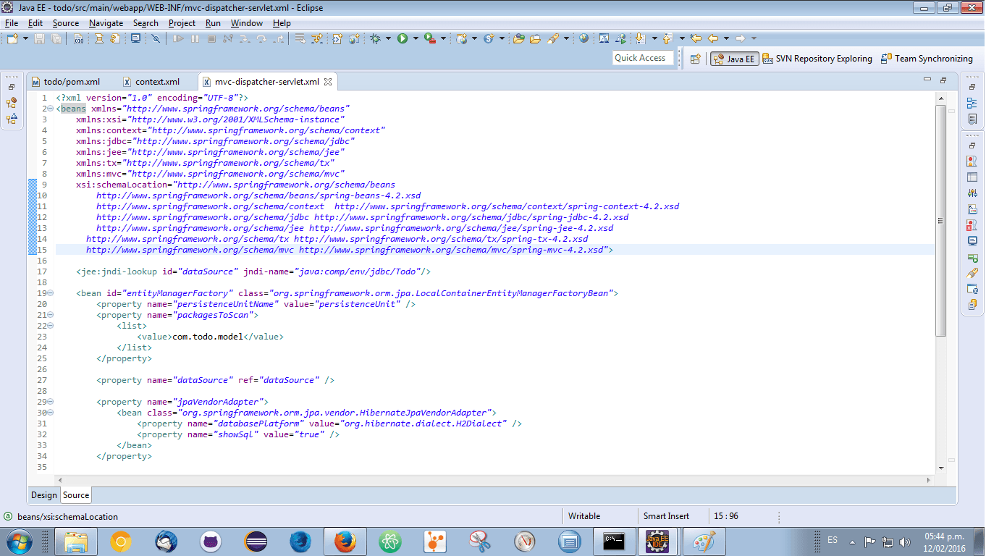Click the Previous Annotation up-arrow icon
986x556 pixels.
pos(667,38)
